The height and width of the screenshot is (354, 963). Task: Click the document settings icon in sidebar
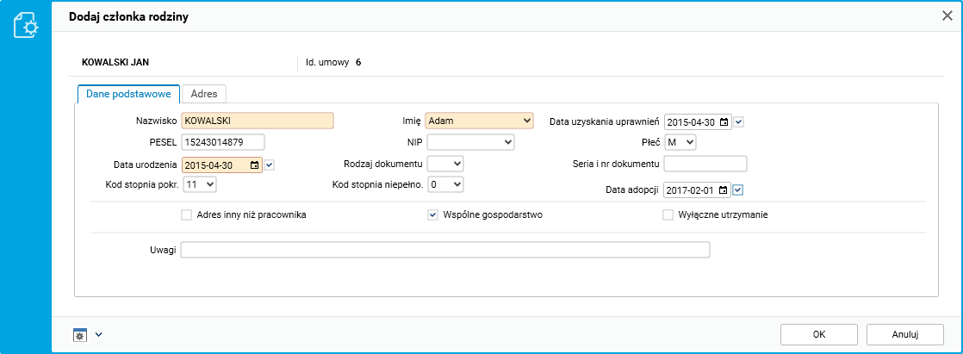coord(25,25)
